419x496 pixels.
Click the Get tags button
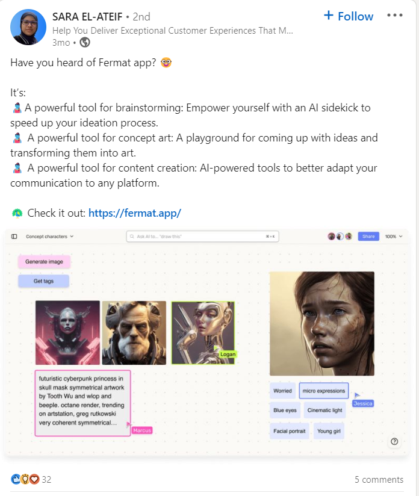44,281
